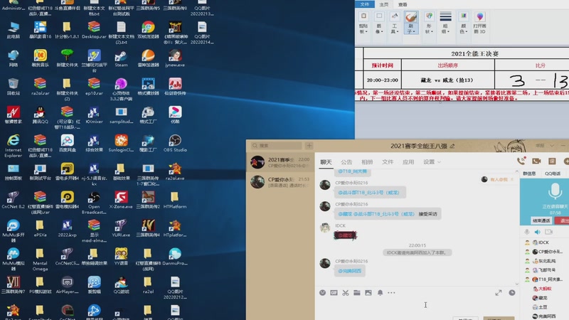Select the scissors screenshot tool in QQ
The width and height of the screenshot is (569, 320).
(346, 292)
